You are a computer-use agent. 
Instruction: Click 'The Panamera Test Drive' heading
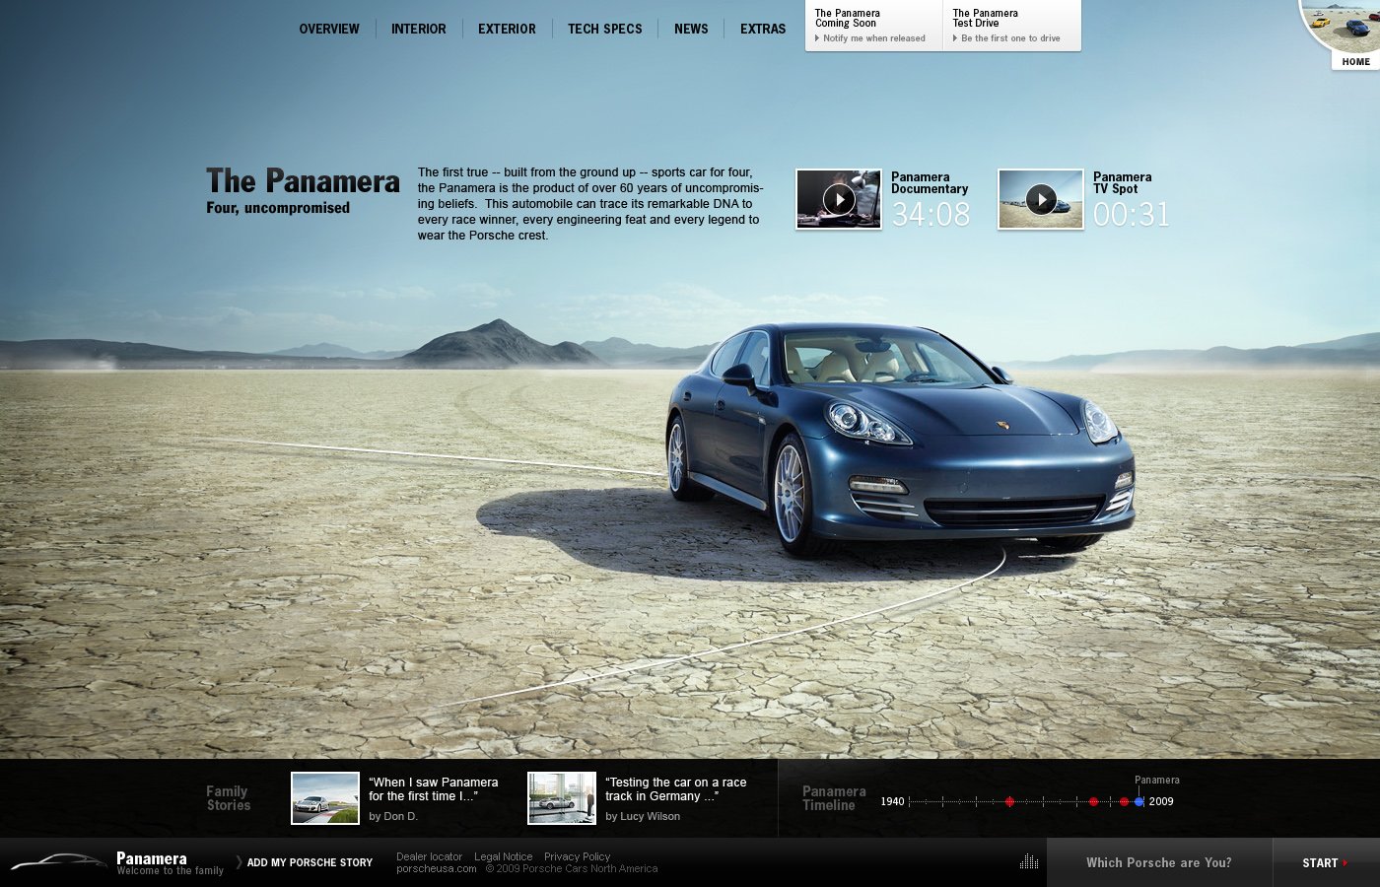tap(986, 19)
